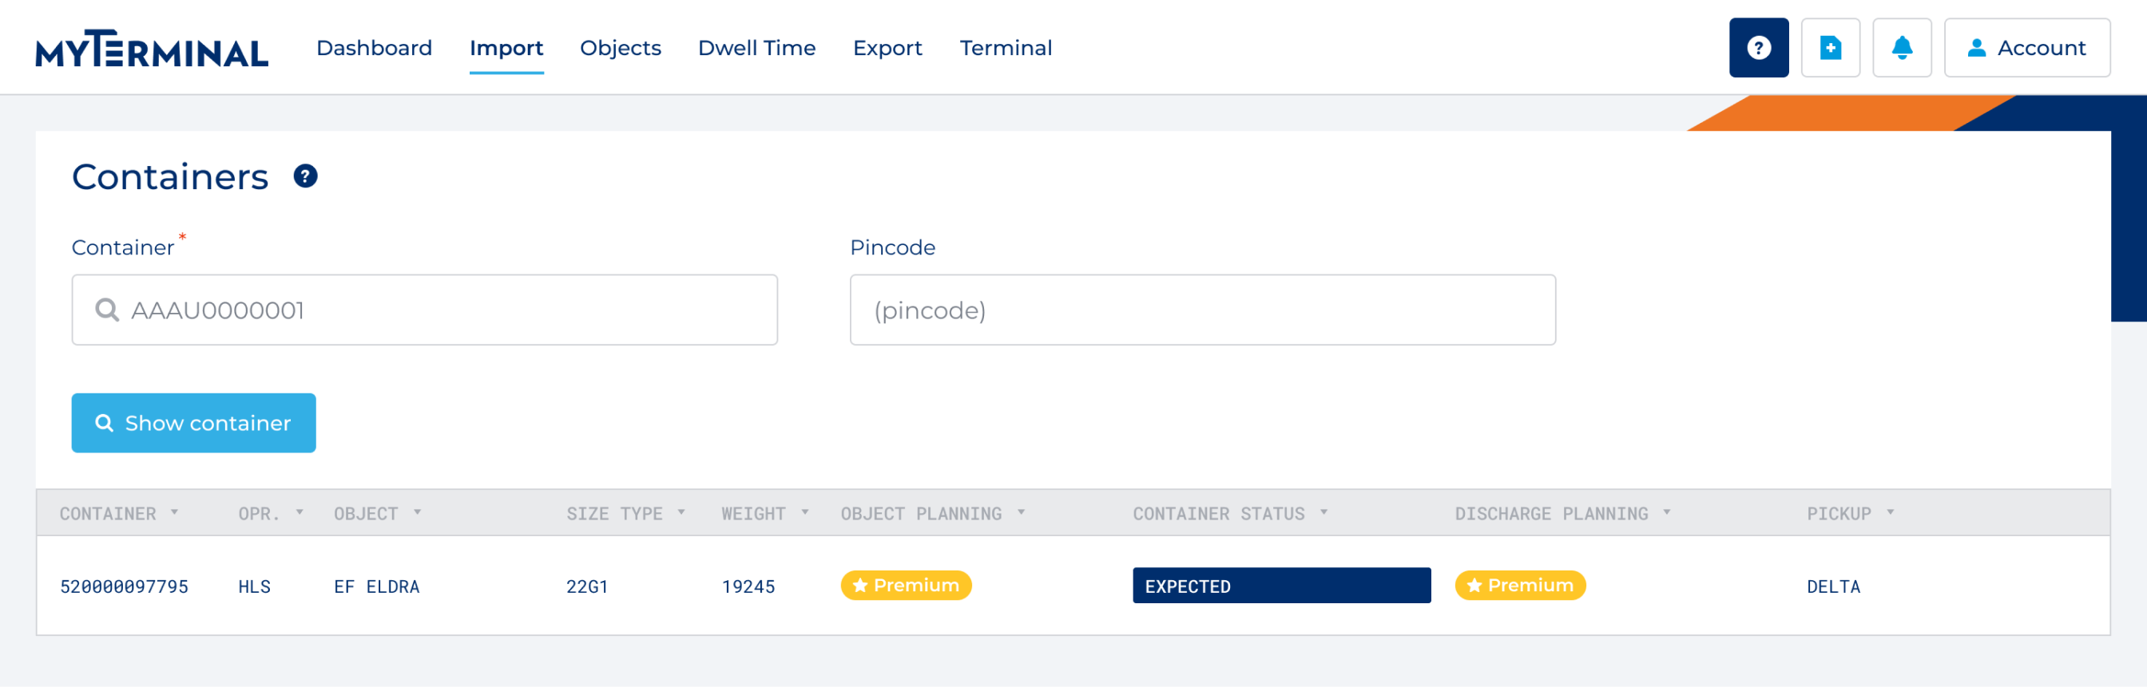Click the help icon next to Containers title

(x=305, y=176)
